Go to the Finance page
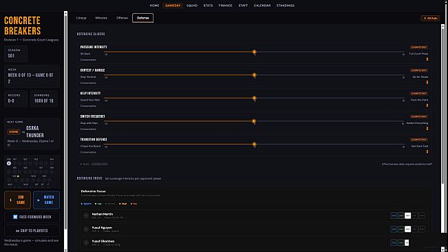This screenshot has width=448, height=252. point(226,6)
